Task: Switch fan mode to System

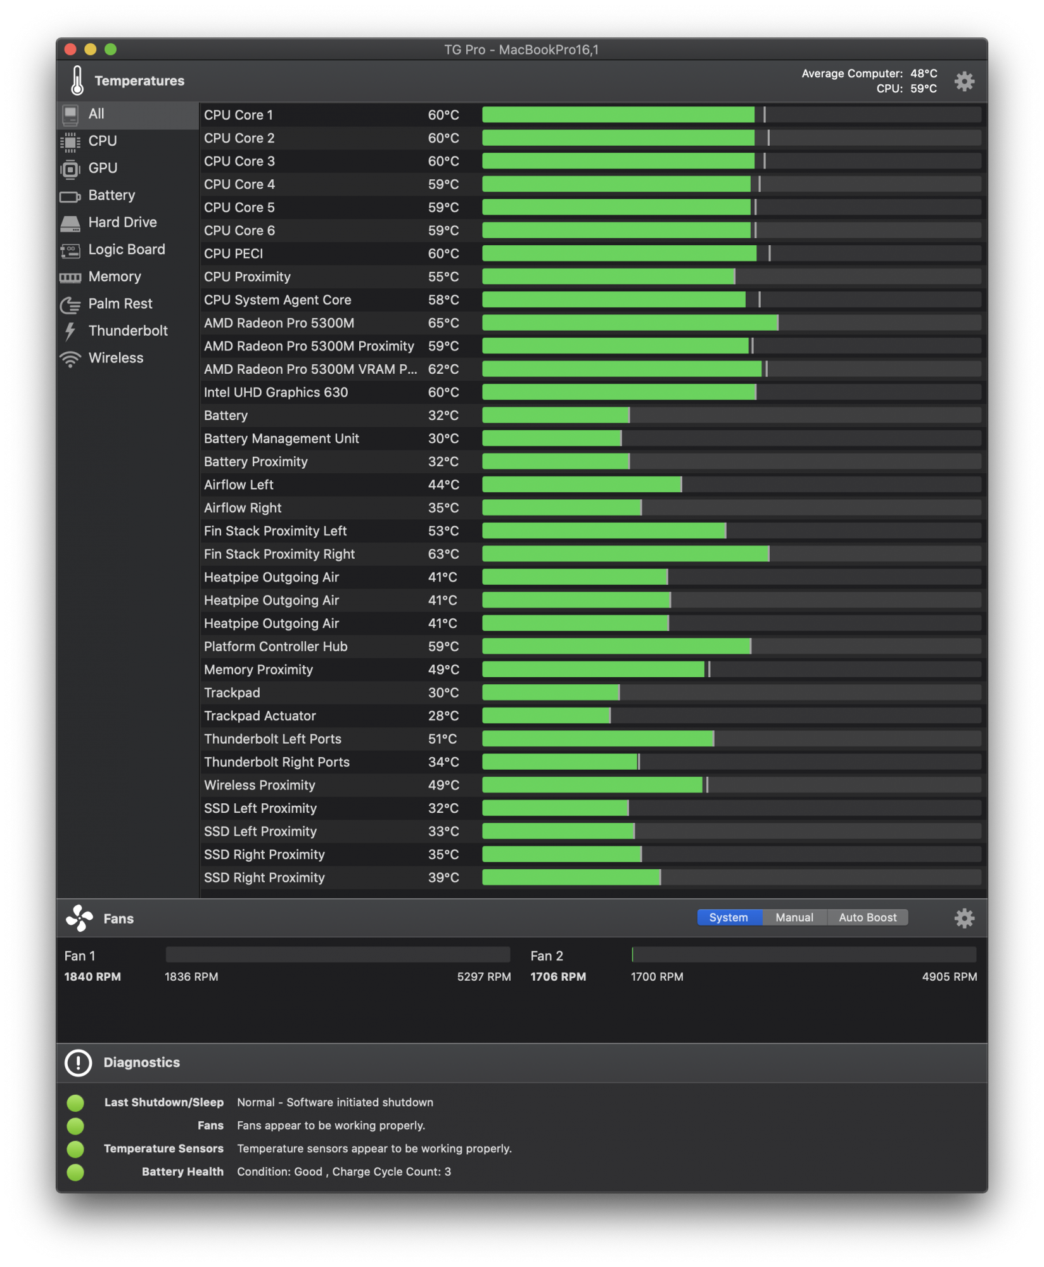Action: coord(729,917)
